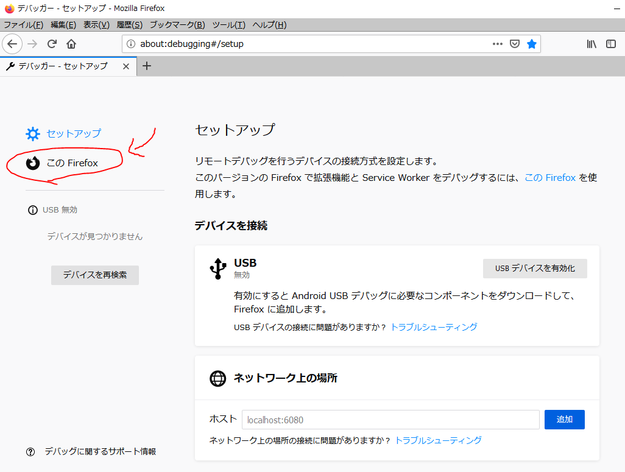Open the Library bookshelf icon
Screen dimensions: 625x472
pyautogui.click(x=591, y=44)
